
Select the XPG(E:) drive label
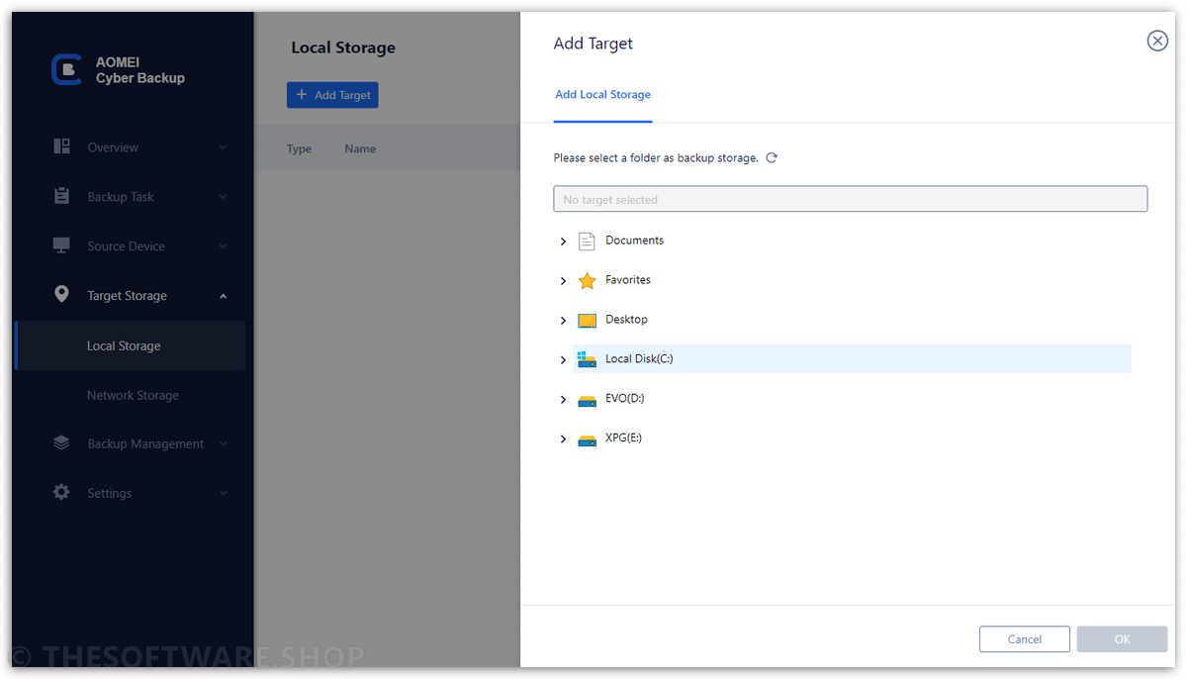coord(623,437)
